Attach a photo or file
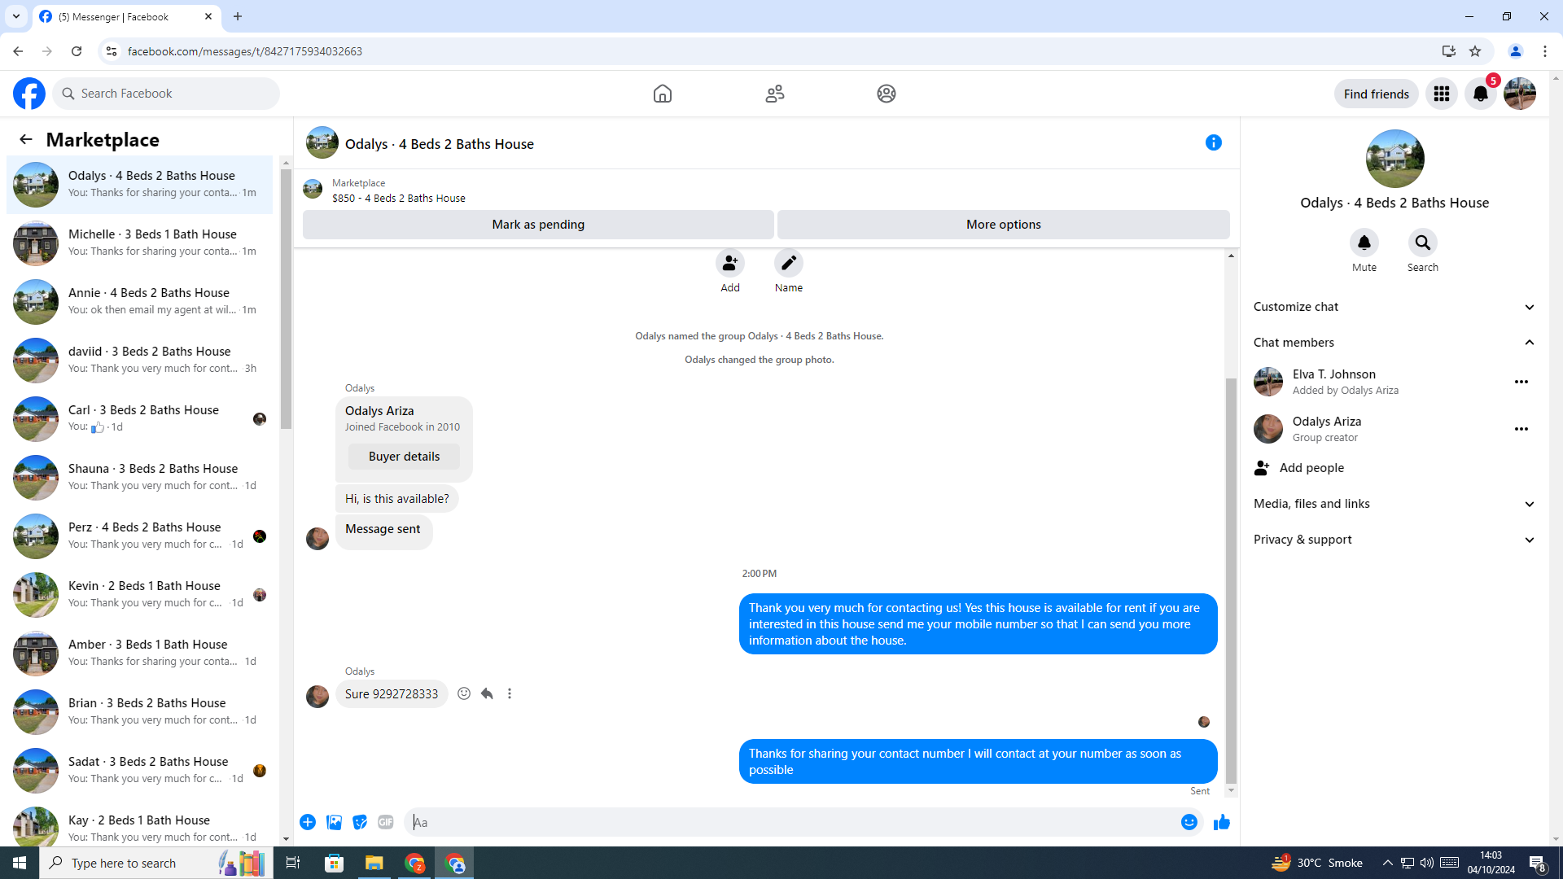This screenshot has width=1563, height=879. (x=334, y=822)
